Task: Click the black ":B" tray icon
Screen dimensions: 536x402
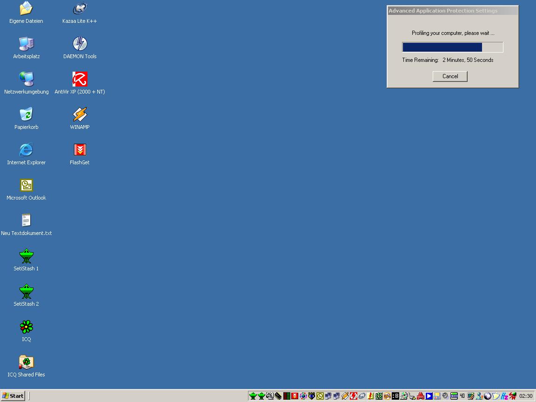Action: coord(395,396)
